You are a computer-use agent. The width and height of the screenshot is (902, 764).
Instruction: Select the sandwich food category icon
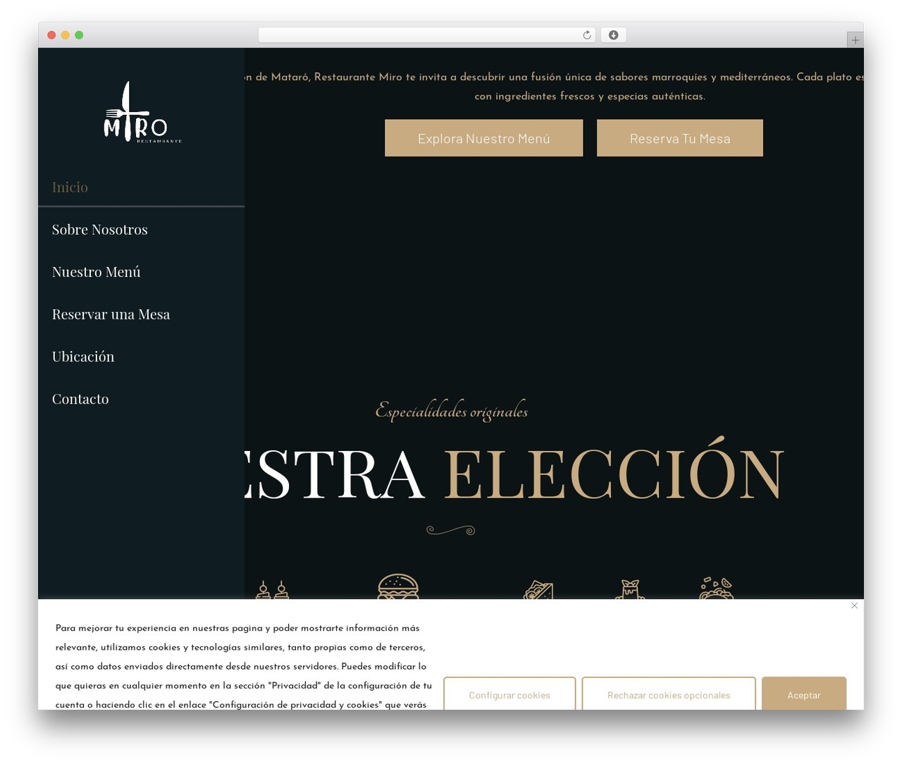tap(538, 590)
